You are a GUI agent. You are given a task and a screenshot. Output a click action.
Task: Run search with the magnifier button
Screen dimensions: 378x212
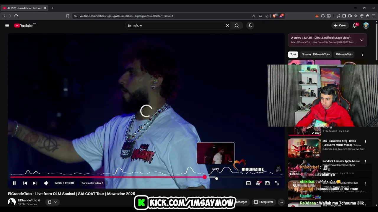tap(237, 26)
